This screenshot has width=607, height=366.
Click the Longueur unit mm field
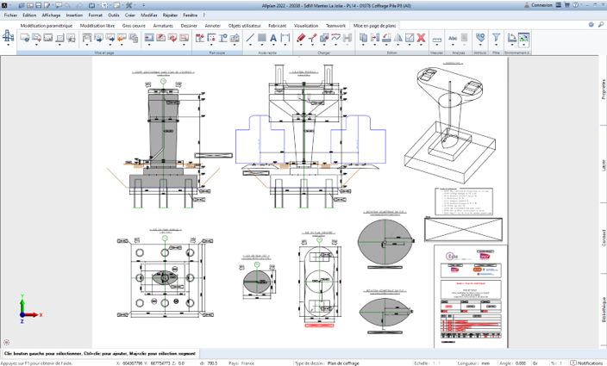pyautogui.click(x=485, y=363)
